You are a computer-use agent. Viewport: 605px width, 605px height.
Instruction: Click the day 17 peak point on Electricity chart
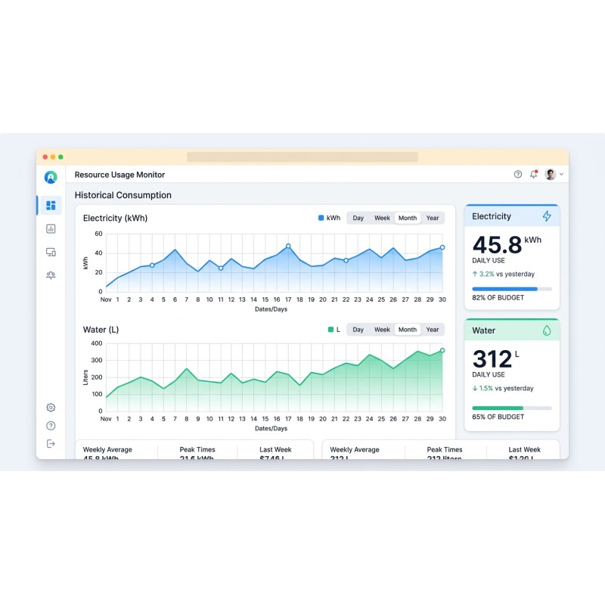[288, 246]
